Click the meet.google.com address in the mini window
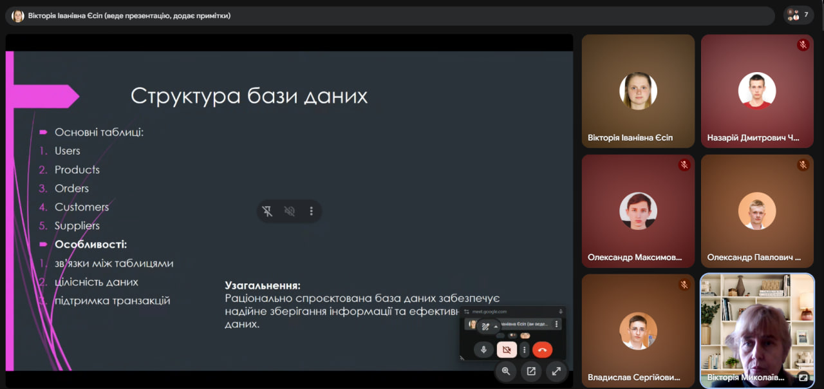Image resolution: width=824 pixels, height=389 pixels. 489,312
